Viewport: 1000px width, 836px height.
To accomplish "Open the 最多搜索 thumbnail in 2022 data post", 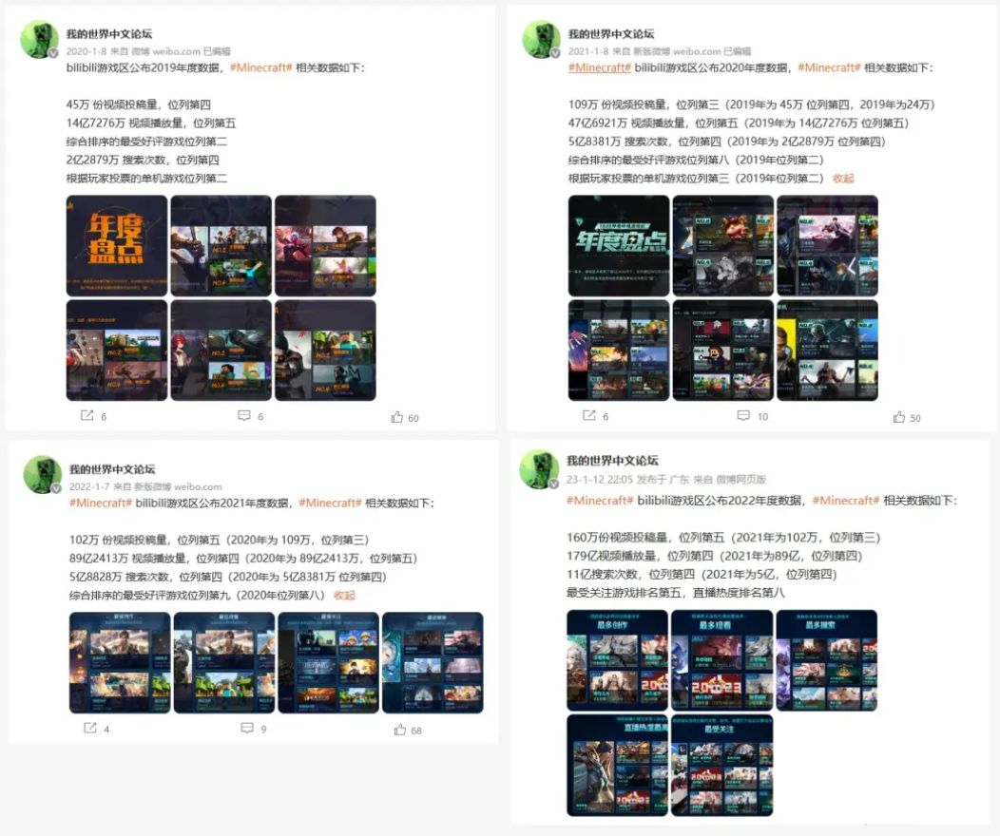I will click(x=827, y=660).
